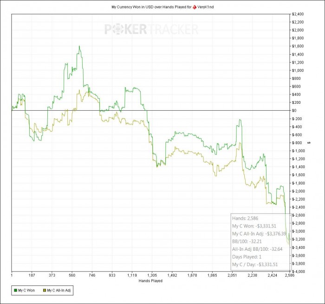Click y-axis label '$400'

coord(296,95)
